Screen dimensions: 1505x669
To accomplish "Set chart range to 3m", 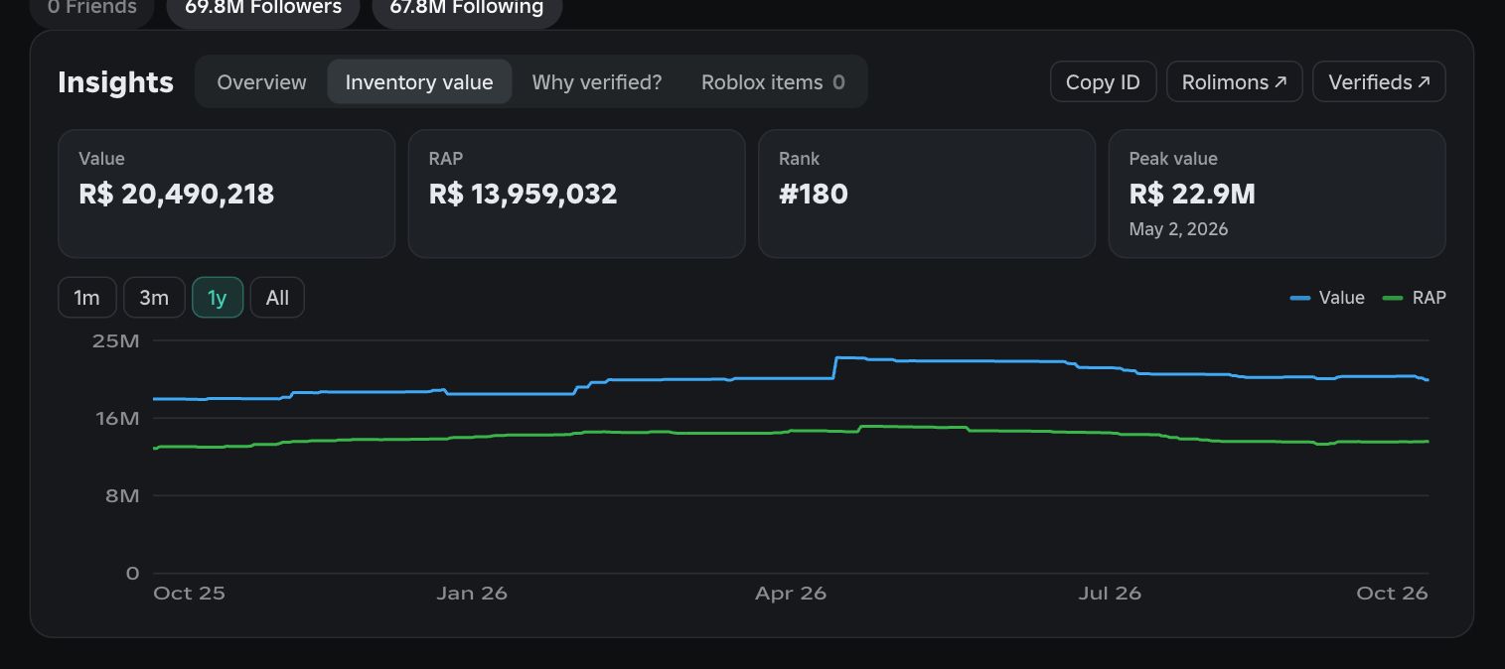I will pos(154,298).
